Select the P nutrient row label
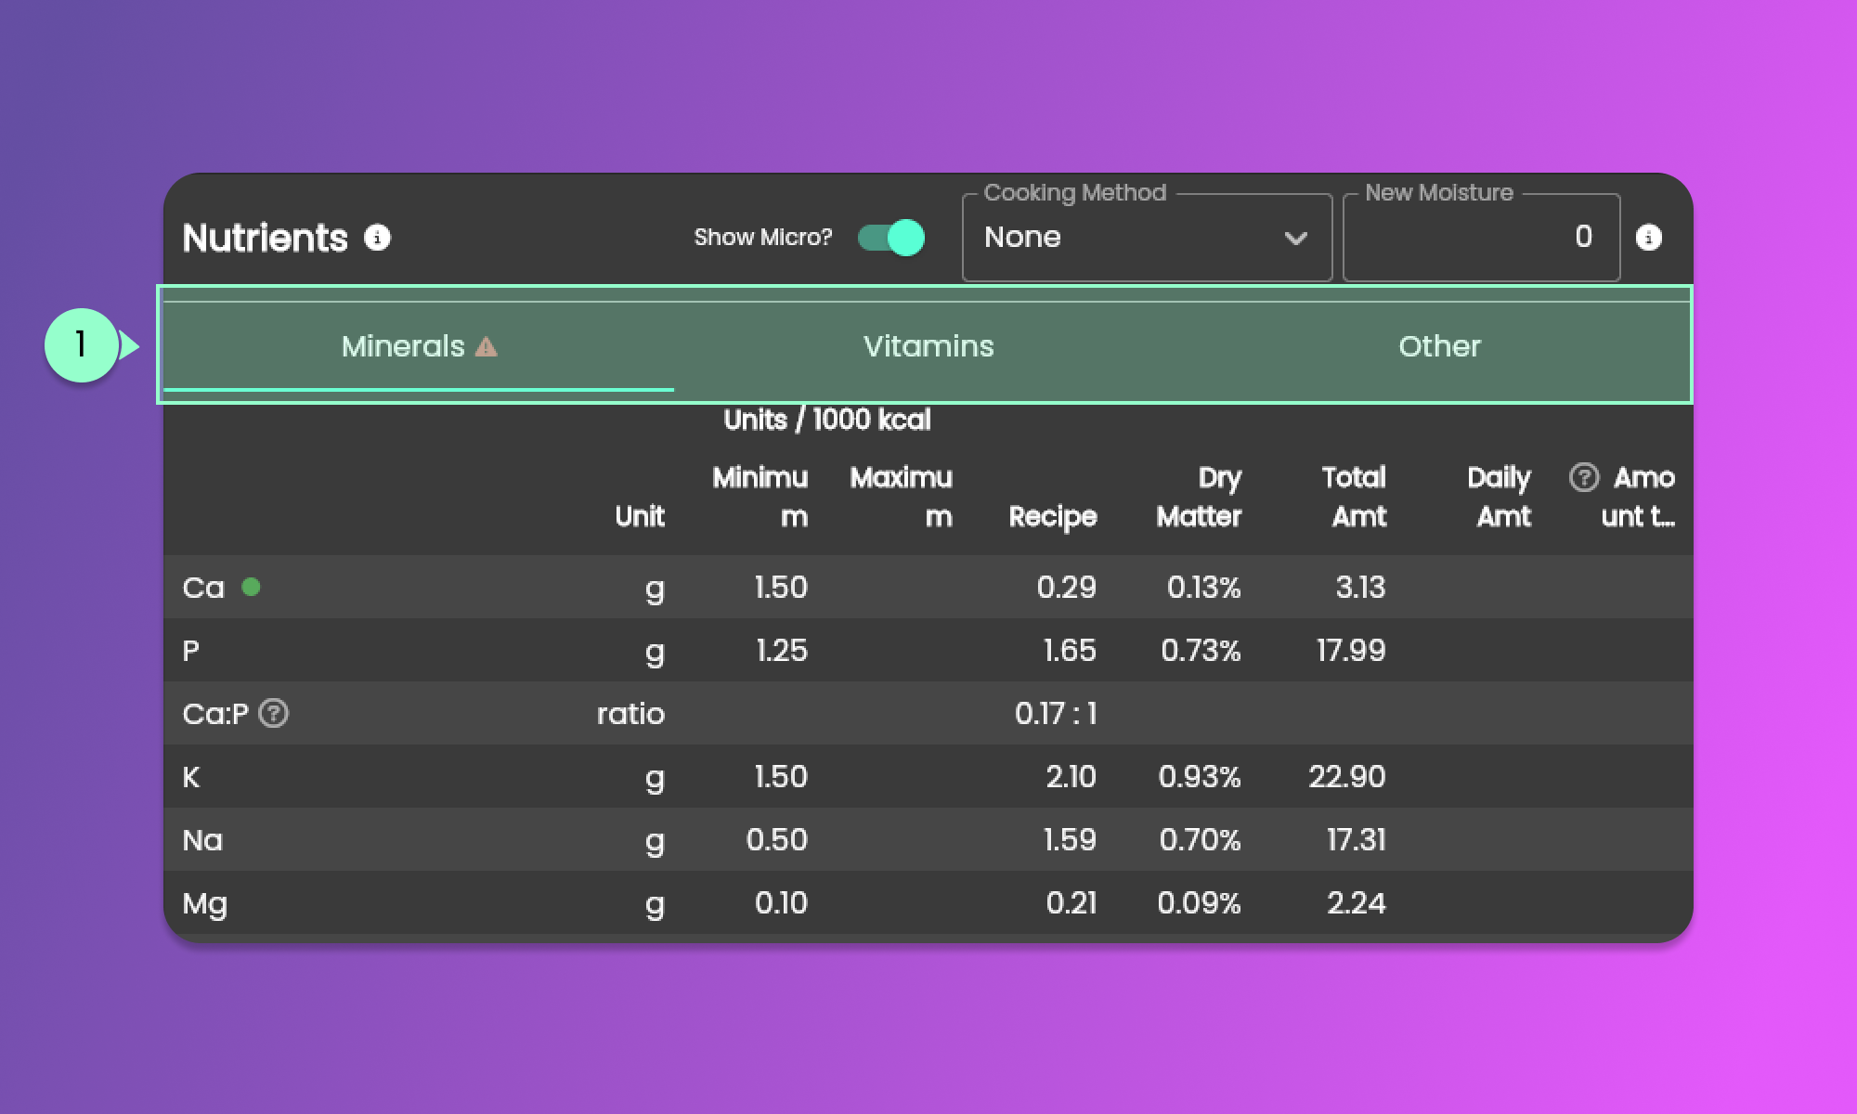The height and width of the screenshot is (1114, 1857). (191, 651)
